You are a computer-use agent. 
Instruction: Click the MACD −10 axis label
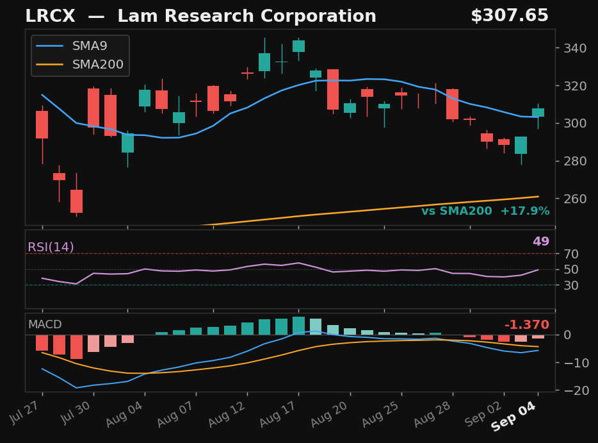(576, 363)
